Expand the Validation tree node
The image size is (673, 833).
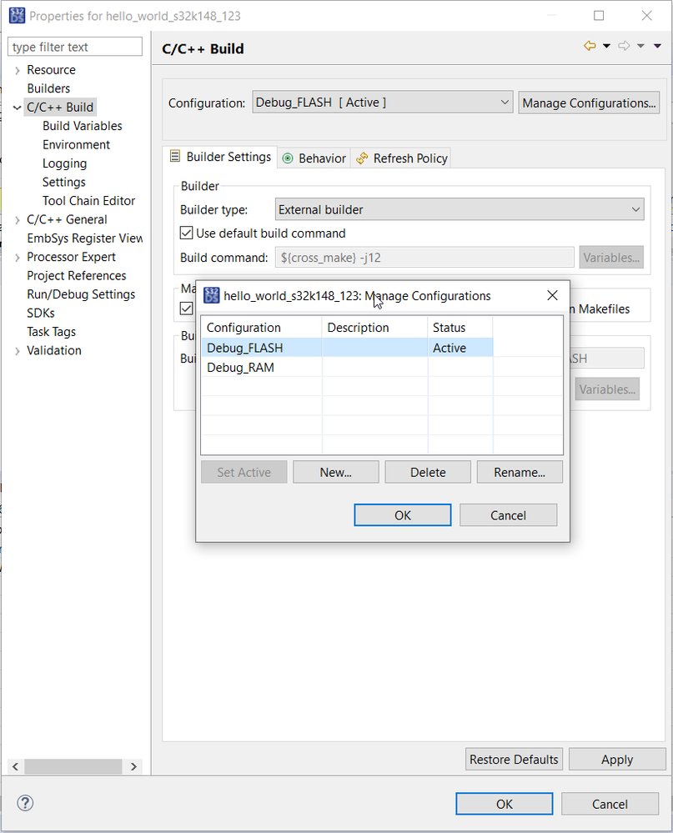(x=18, y=351)
